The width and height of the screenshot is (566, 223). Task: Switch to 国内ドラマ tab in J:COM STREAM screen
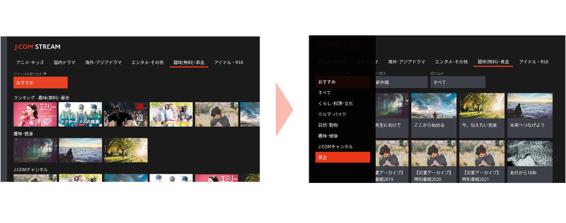tap(65, 62)
